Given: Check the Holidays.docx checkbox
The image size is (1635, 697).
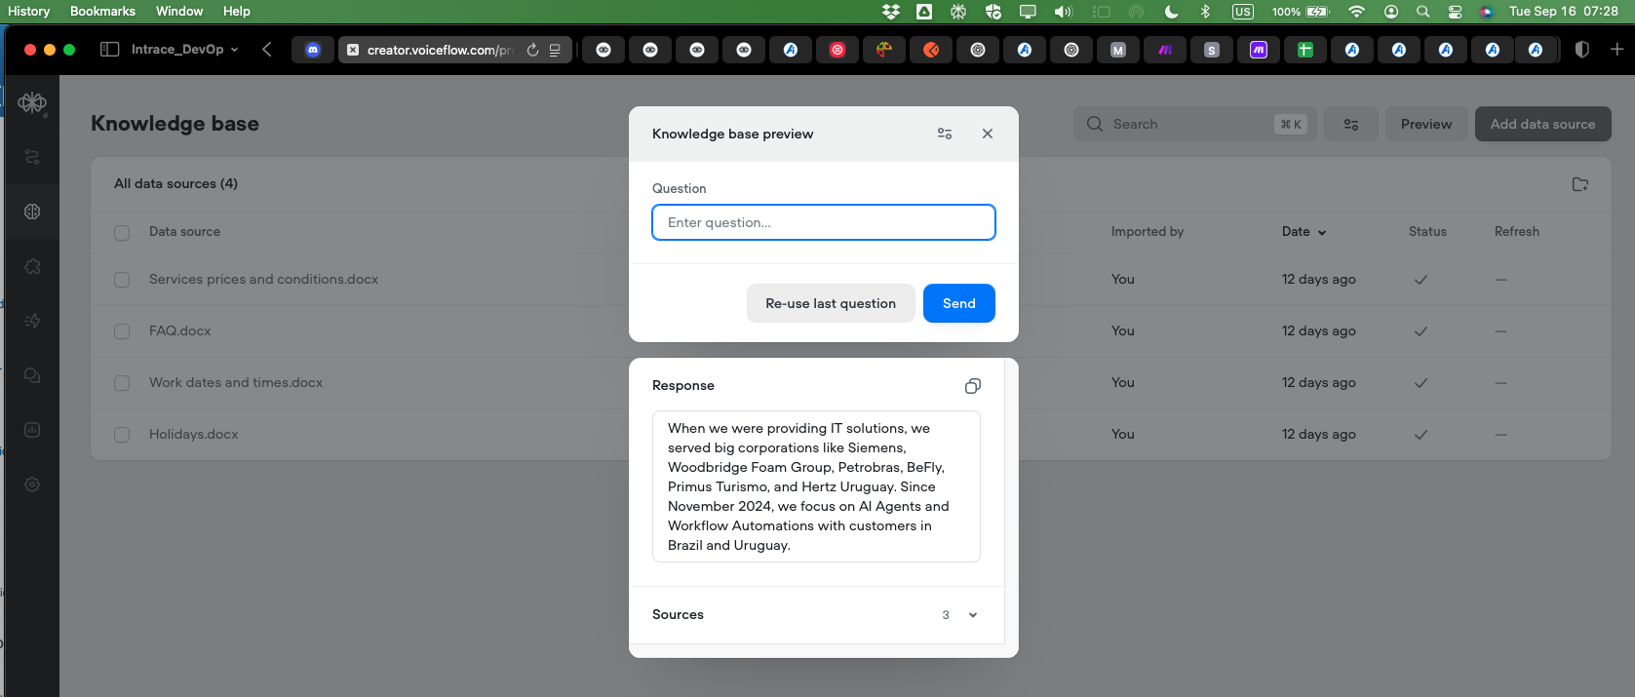Looking at the screenshot, I should coord(122,435).
